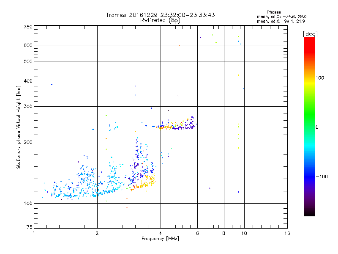Click the x-axis tick label '8'

coord(224,233)
